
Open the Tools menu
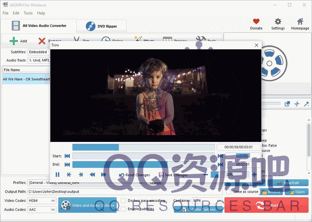click(28, 13)
